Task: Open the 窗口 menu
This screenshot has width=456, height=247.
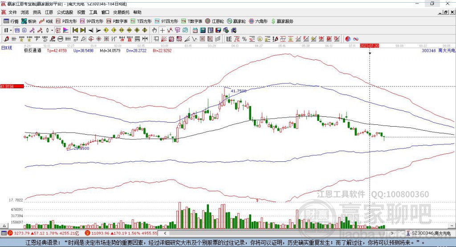Action: point(105,12)
